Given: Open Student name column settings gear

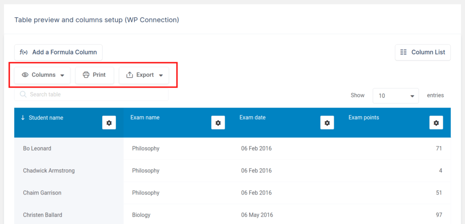Looking at the screenshot, I should pos(109,123).
